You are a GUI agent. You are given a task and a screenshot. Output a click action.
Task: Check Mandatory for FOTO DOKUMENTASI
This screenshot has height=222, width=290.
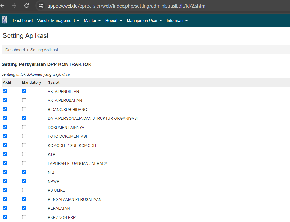click(x=24, y=136)
